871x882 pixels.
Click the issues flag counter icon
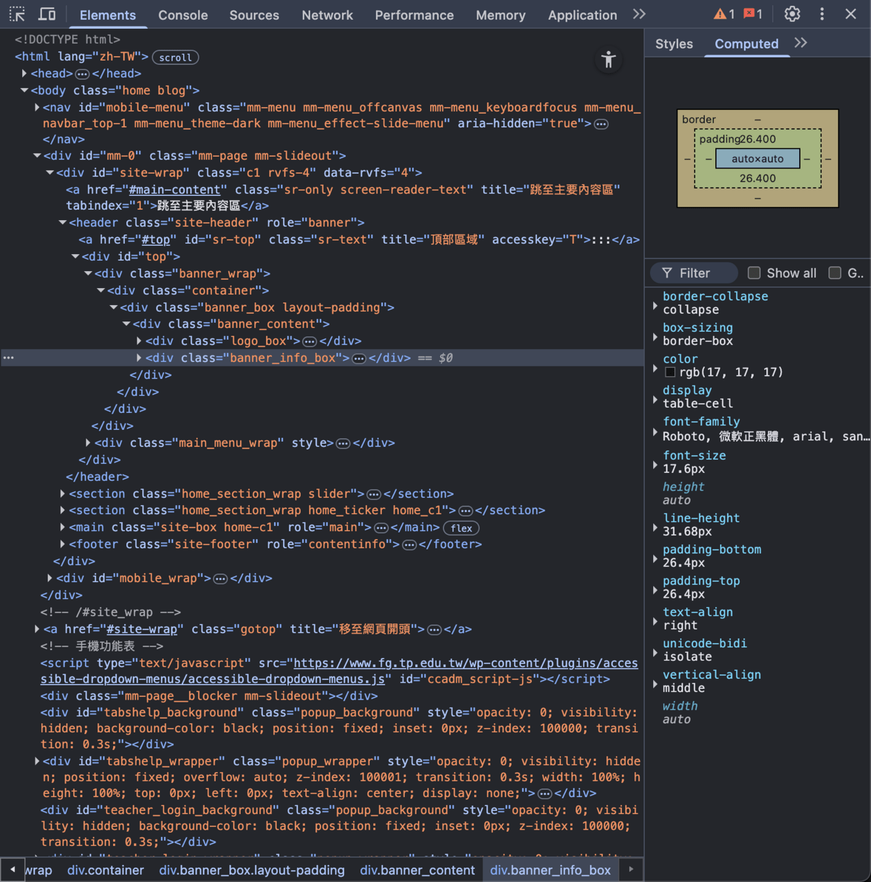point(753,14)
